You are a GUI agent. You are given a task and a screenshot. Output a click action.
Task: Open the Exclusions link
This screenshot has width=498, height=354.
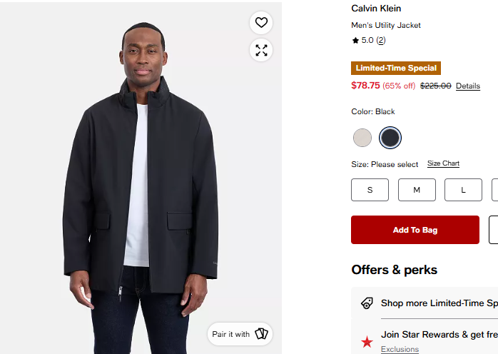point(400,349)
